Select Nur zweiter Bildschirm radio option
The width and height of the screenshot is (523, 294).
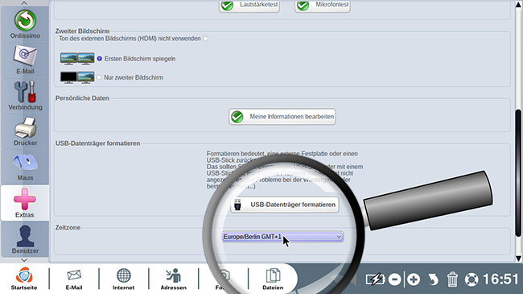click(99, 77)
